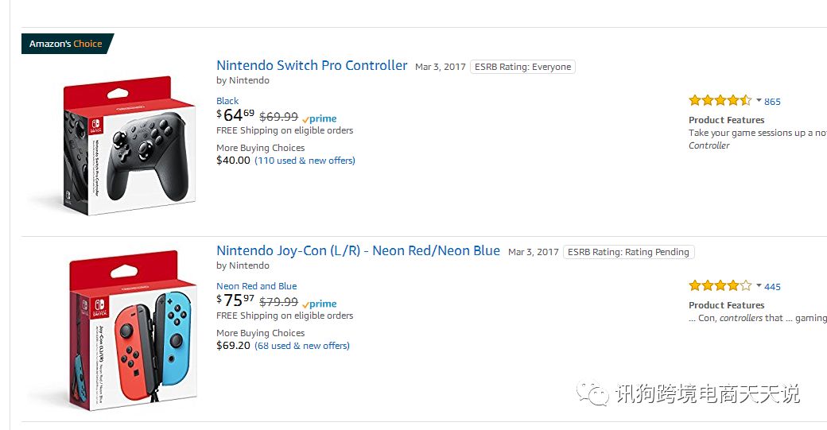This screenshot has height=430, width=827.
Task: Expand rating breakdown arrow next to 865
Action: point(759,101)
